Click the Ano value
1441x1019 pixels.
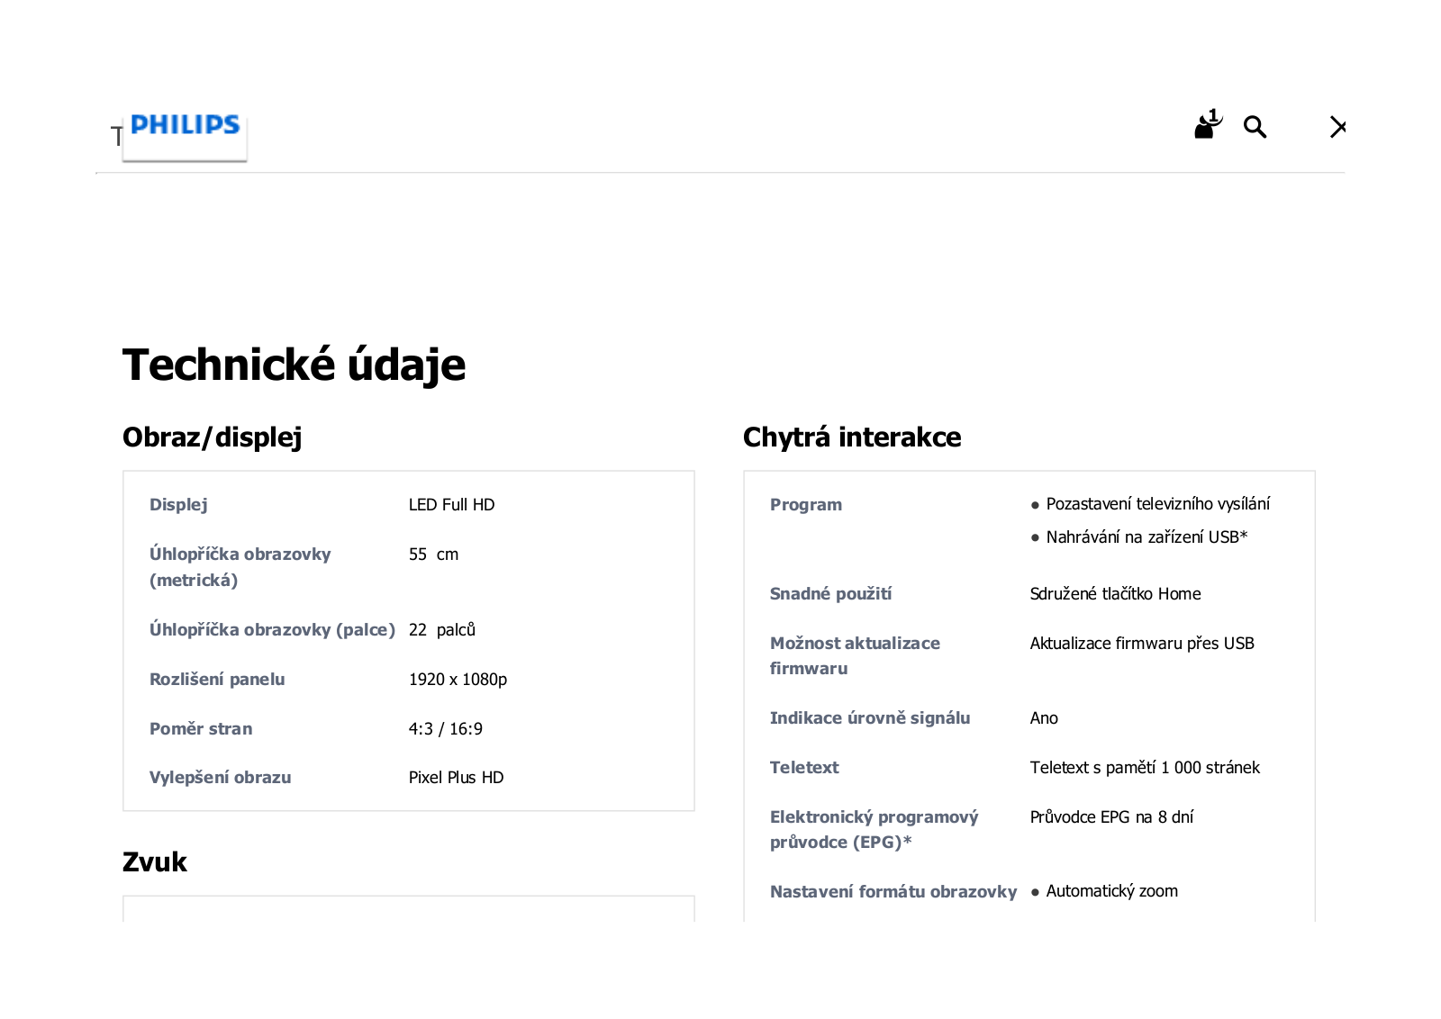click(1044, 718)
